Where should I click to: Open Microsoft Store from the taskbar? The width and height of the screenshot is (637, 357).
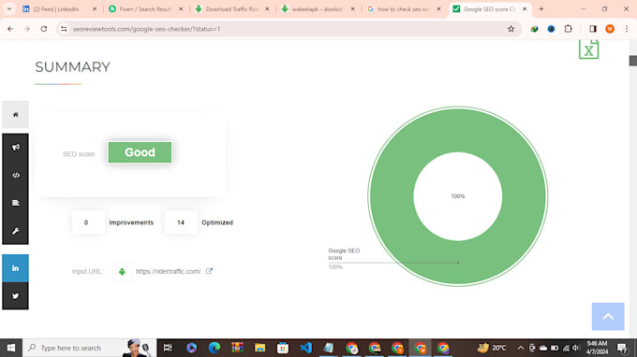(x=283, y=348)
